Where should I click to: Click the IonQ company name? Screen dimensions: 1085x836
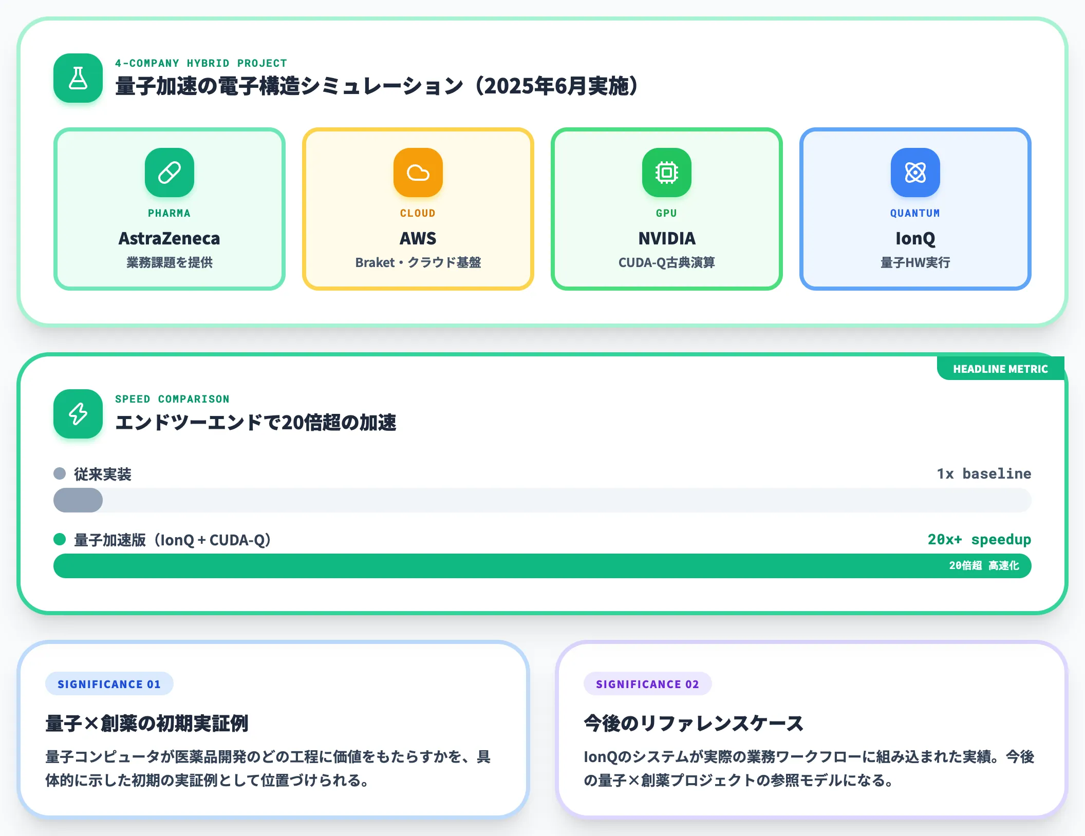(915, 238)
